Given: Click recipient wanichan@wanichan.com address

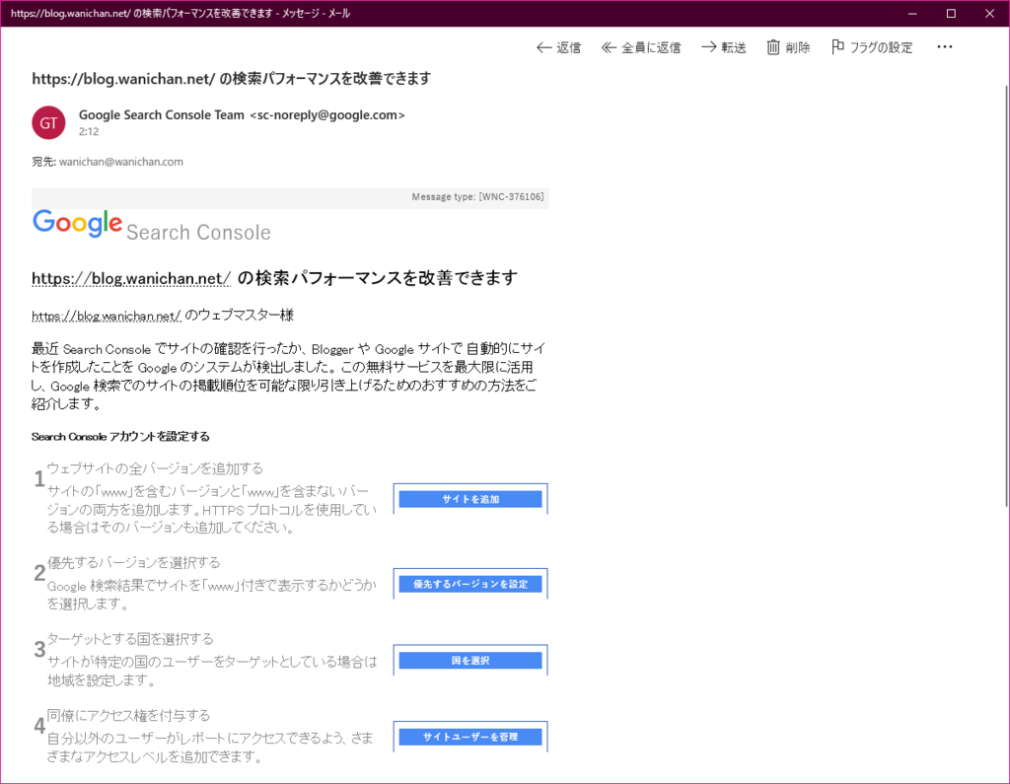Looking at the screenshot, I should [x=121, y=162].
